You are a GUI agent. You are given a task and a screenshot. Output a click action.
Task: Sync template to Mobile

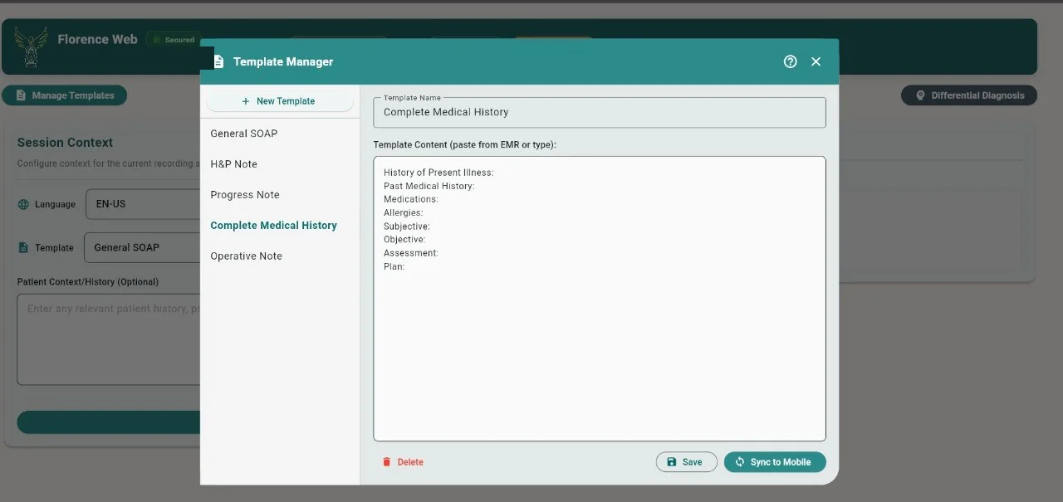point(775,462)
